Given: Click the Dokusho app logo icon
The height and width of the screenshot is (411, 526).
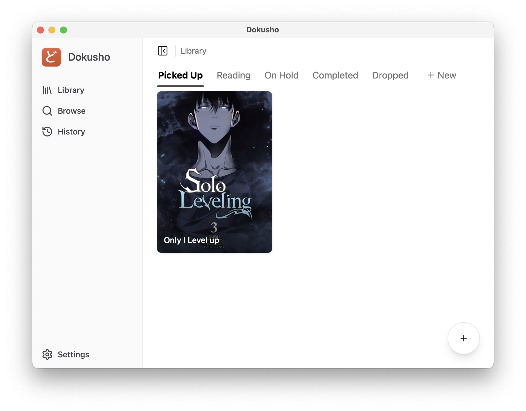Looking at the screenshot, I should (51, 57).
